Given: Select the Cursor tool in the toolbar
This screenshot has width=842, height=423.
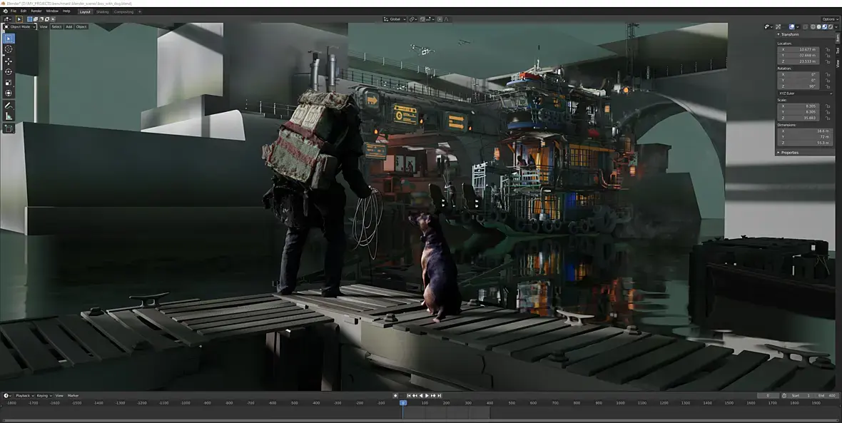Looking at the screenshot, I should (x=9, y=49).
